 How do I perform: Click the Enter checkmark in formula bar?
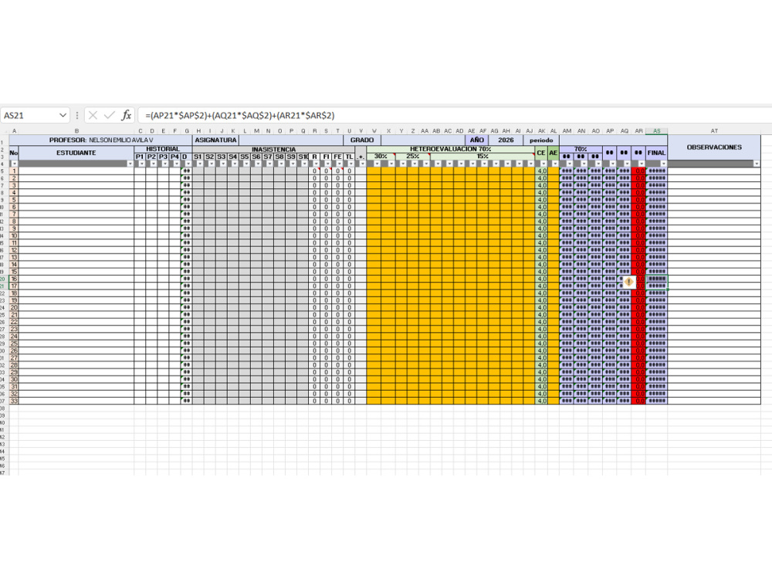pyautogui.click(x=110, y=115)
